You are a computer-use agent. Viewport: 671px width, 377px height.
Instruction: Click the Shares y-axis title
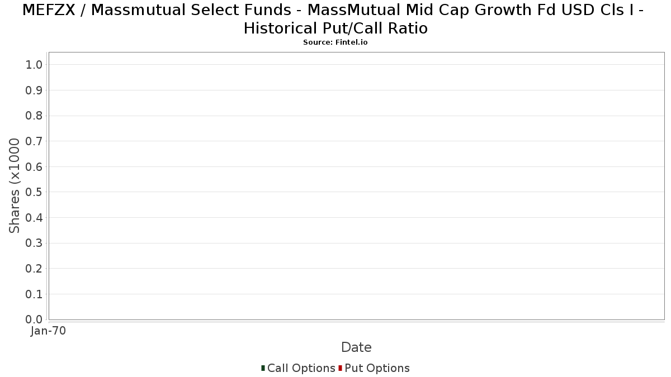coord(15,186)
